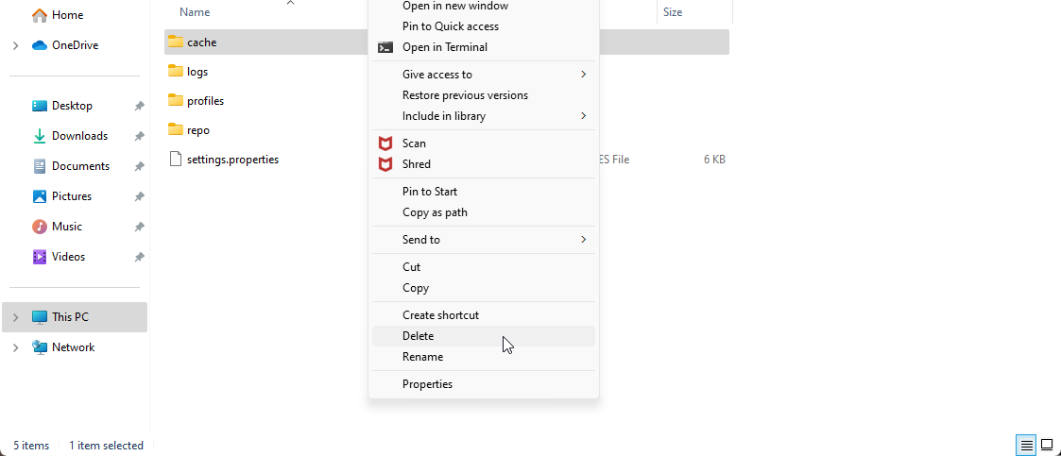
Task: Switch to details view icon
Action: [1026, 446]
